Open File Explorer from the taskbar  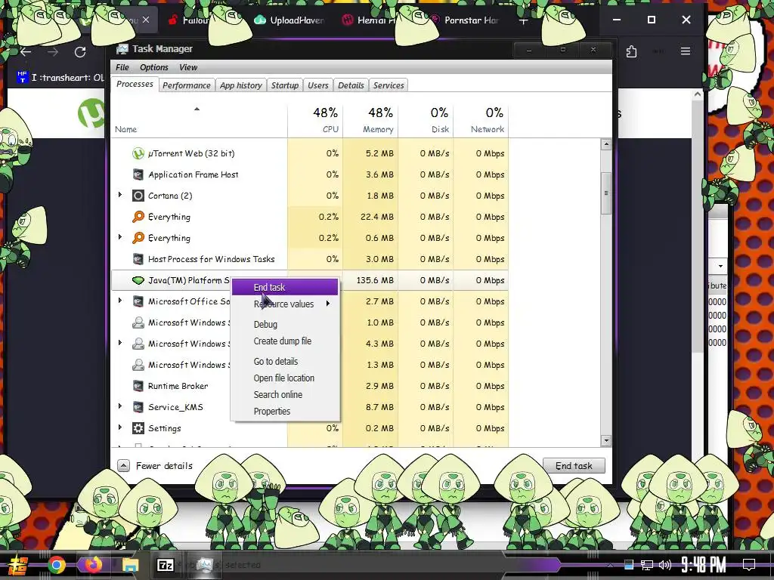coord(130,565)
